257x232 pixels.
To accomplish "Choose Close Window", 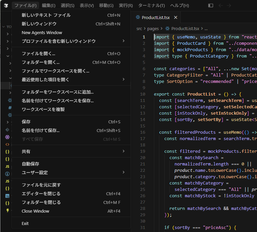I will tap(71, 211).
